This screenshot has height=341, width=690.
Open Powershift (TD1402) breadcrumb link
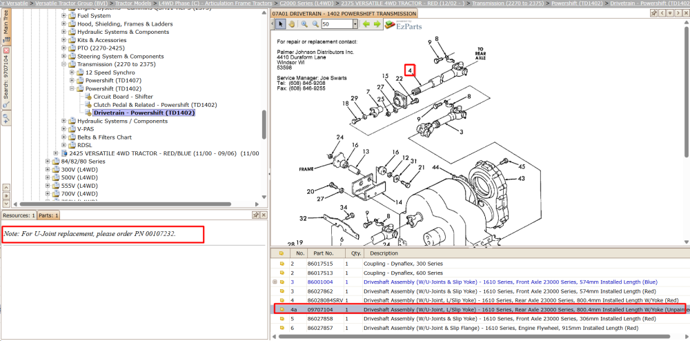[576, 3]
